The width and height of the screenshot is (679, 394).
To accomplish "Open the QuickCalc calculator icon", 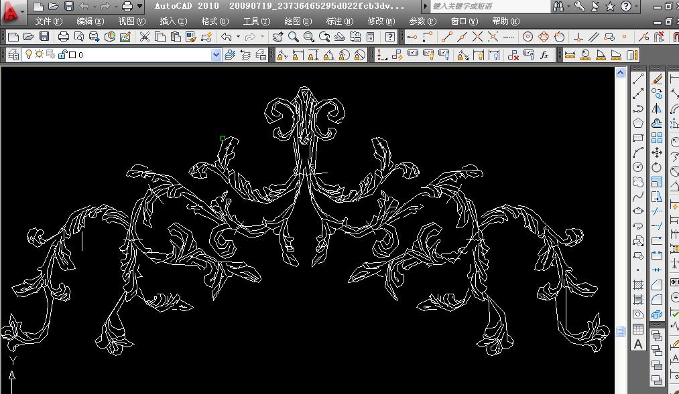I will (370, 37).
